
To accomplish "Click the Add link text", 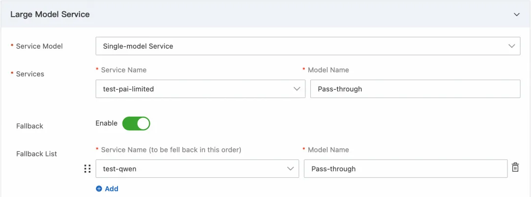I will pyautogui.click(x=112, y=189).
